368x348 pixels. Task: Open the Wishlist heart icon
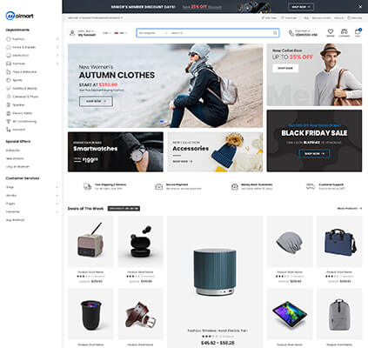point(331,31)
